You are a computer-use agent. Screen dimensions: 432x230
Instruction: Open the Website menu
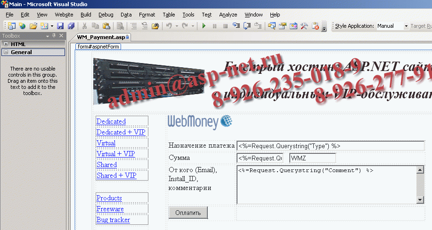(x=64, y=15)
